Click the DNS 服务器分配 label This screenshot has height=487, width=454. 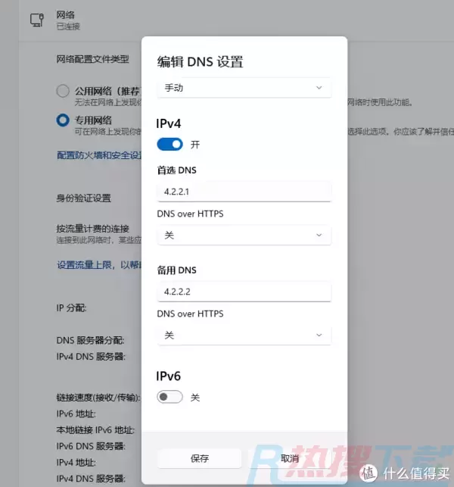[90, 340]
